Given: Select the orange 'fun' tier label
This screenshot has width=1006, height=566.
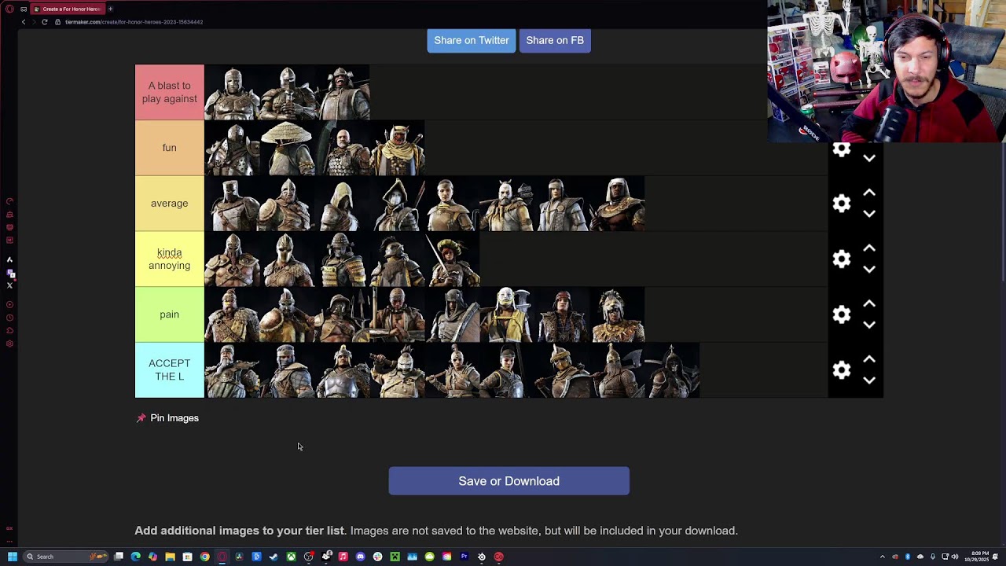Looking at the screenshot, I should pyautogui.click(x=169, y=148).
